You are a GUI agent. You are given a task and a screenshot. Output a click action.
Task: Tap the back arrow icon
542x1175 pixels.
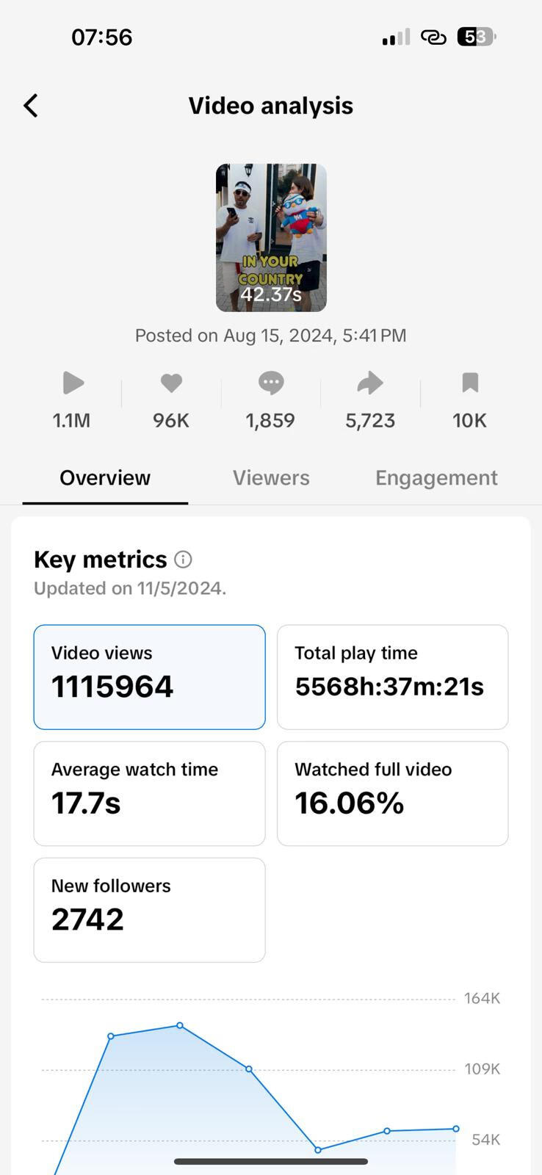click(x=31, y=106)
